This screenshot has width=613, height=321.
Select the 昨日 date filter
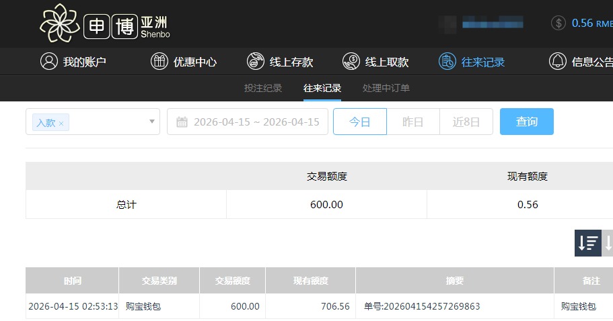[x=413, y=122]
